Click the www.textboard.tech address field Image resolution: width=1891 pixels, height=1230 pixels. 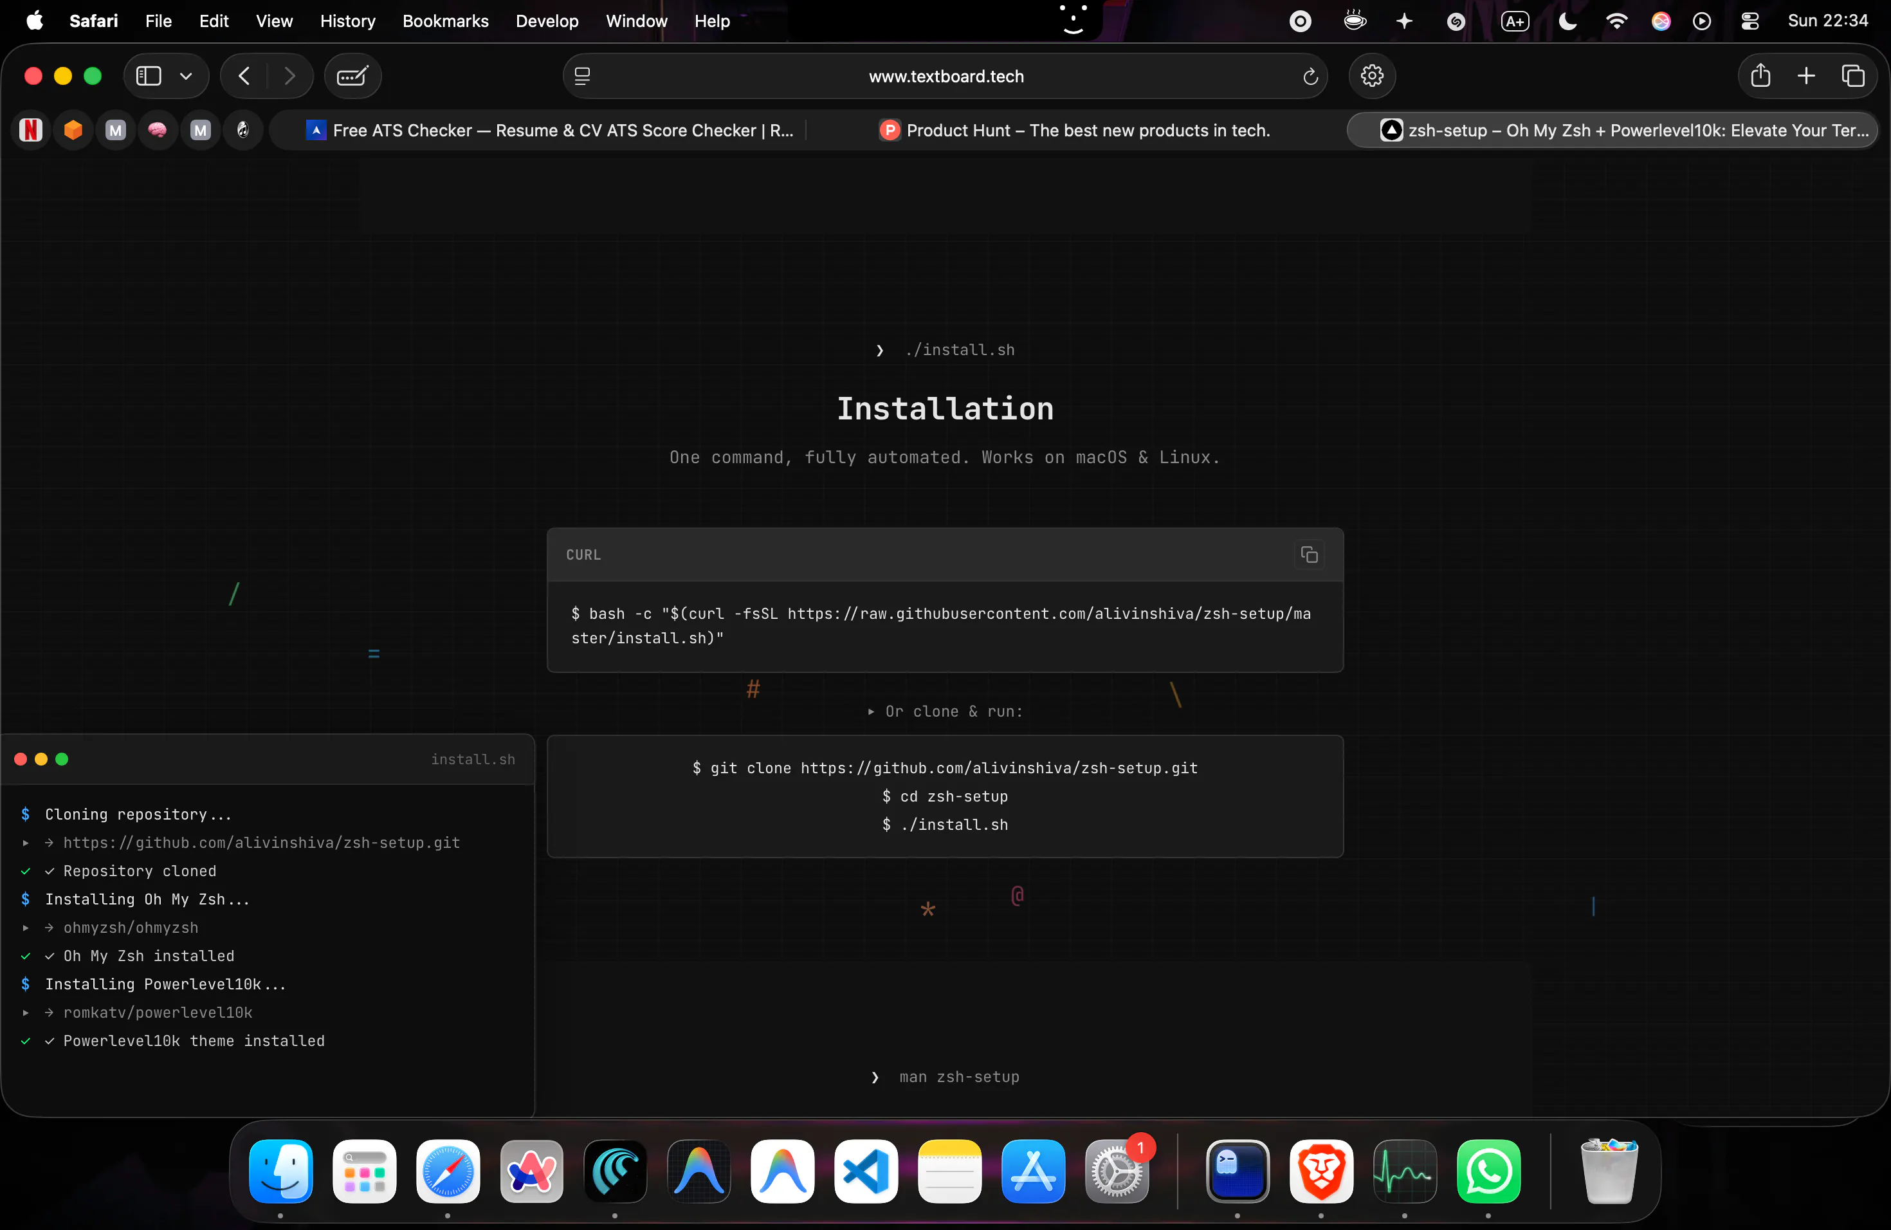tap(945, 77)
